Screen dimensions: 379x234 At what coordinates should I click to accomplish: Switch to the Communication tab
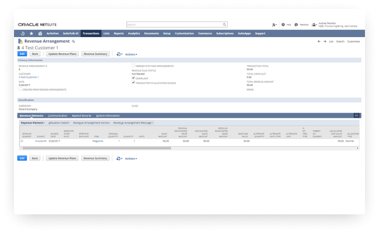coord(57,115)
